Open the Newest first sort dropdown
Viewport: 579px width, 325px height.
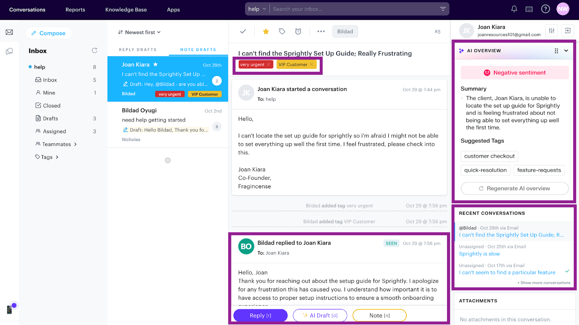coord(139,32)
